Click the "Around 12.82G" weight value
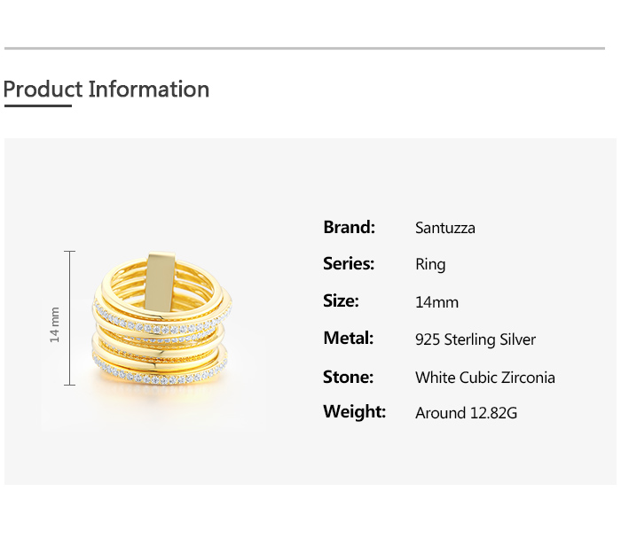 [466, 413]
